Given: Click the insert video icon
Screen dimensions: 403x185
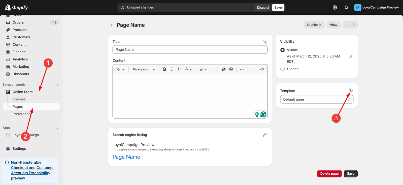Looking at the screenshot, I should click(231, 69).
